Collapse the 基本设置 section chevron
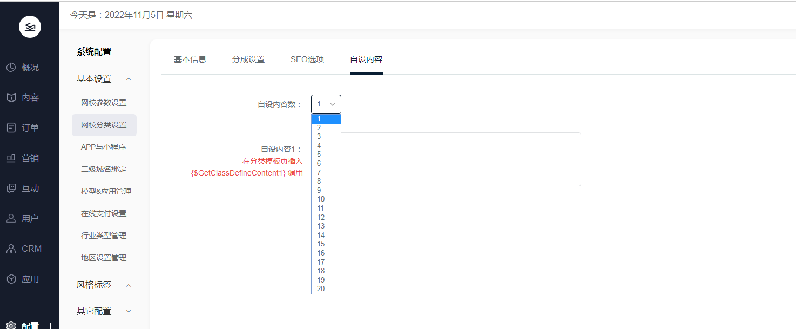The image size is (796, 329). click(x=129, y=79)
